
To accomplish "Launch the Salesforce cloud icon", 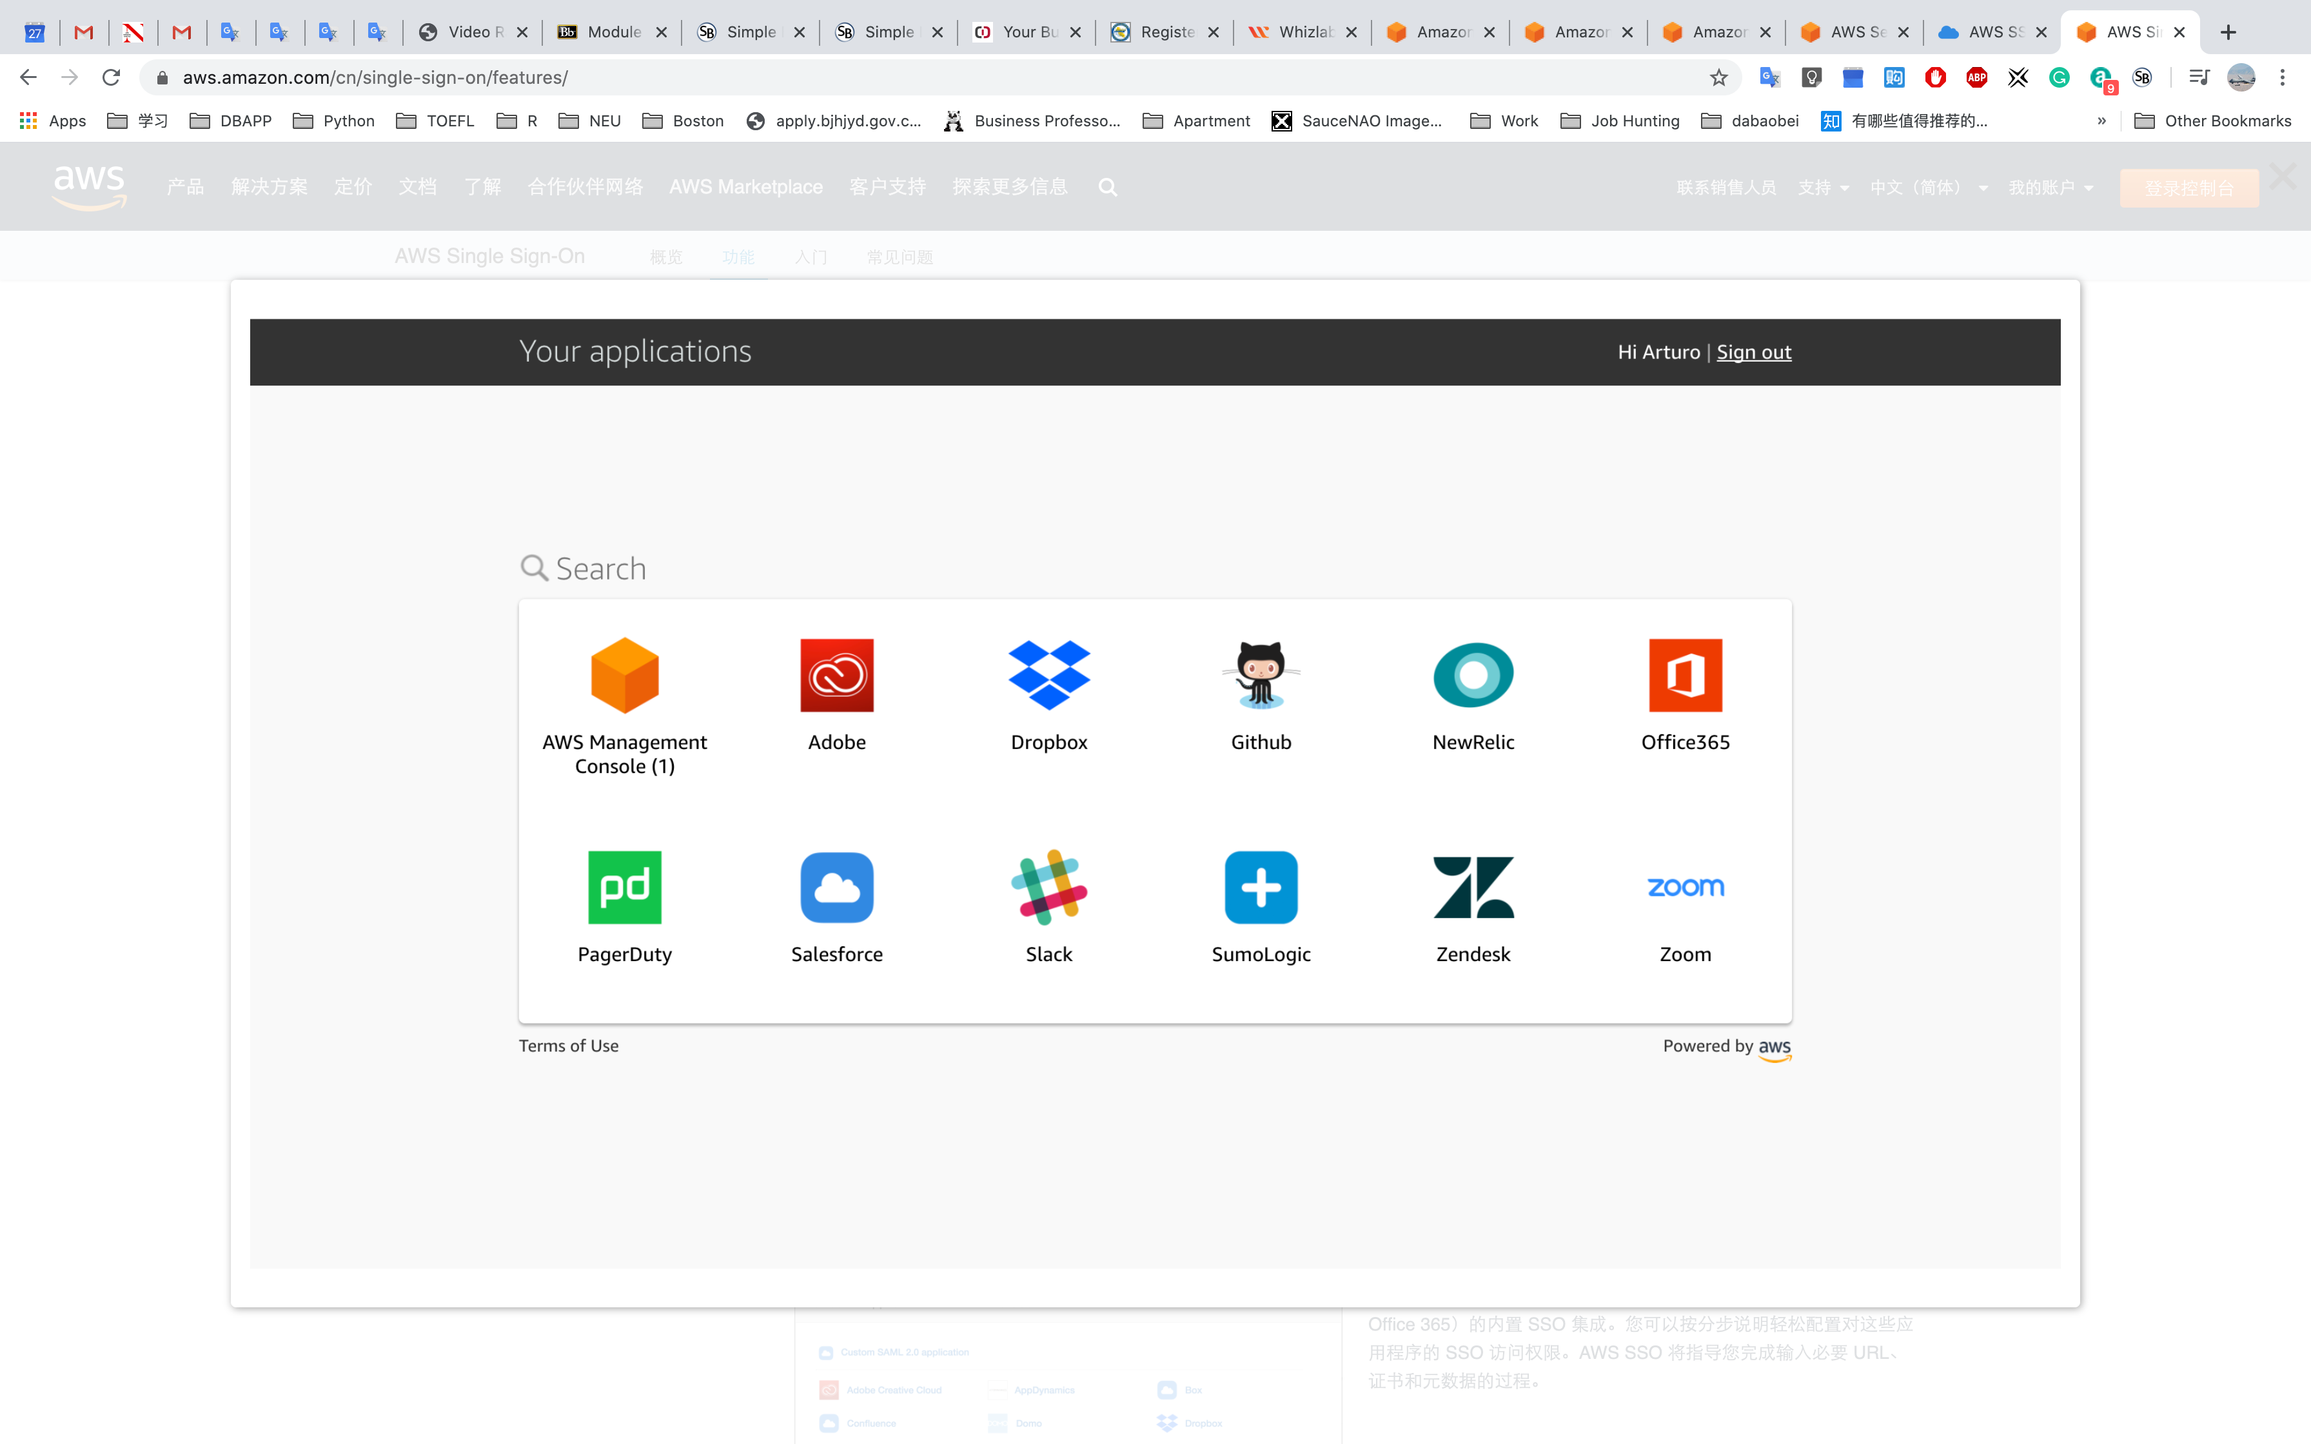I will [x=836, y=887].
